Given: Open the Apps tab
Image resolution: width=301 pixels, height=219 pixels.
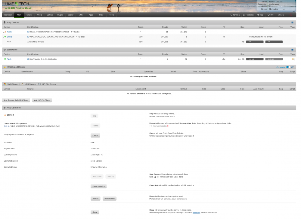Looking at the screenshot, I should coord(91,15).
